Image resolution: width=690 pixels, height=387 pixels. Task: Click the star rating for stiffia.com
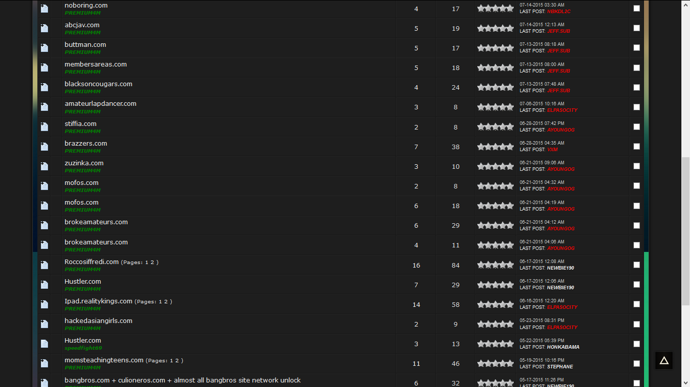click(x=496, y=127)
